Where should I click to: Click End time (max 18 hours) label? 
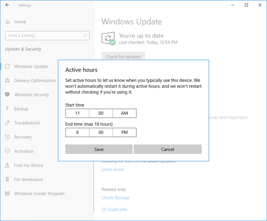click(x=89, y=124)
